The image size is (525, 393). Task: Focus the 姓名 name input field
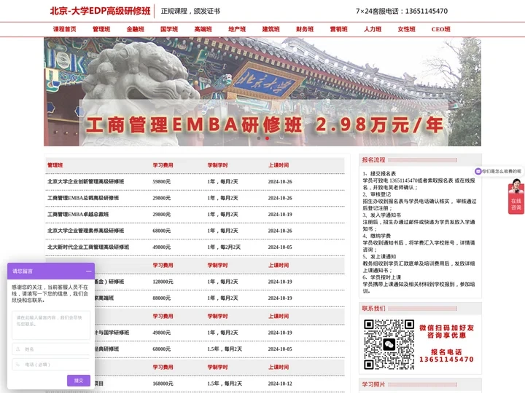coord(51,349)
